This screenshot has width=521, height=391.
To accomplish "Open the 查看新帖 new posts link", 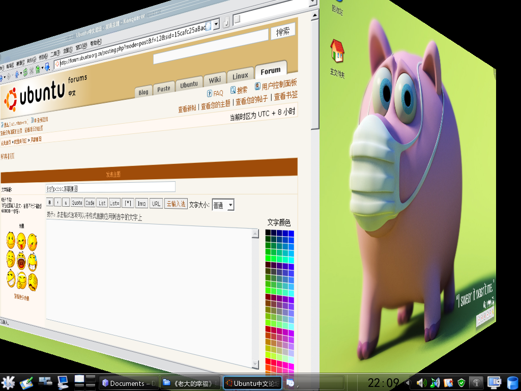I will point(187,109).
